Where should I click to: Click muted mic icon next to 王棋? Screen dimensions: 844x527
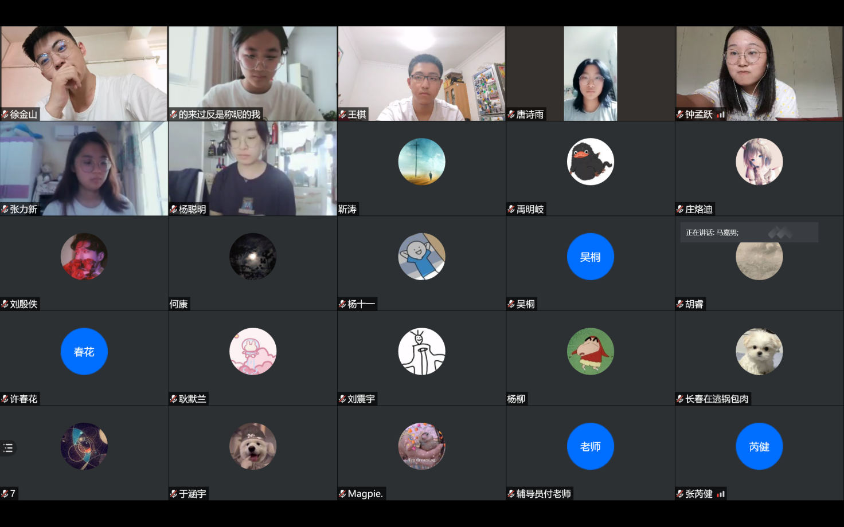coord(342,115)
